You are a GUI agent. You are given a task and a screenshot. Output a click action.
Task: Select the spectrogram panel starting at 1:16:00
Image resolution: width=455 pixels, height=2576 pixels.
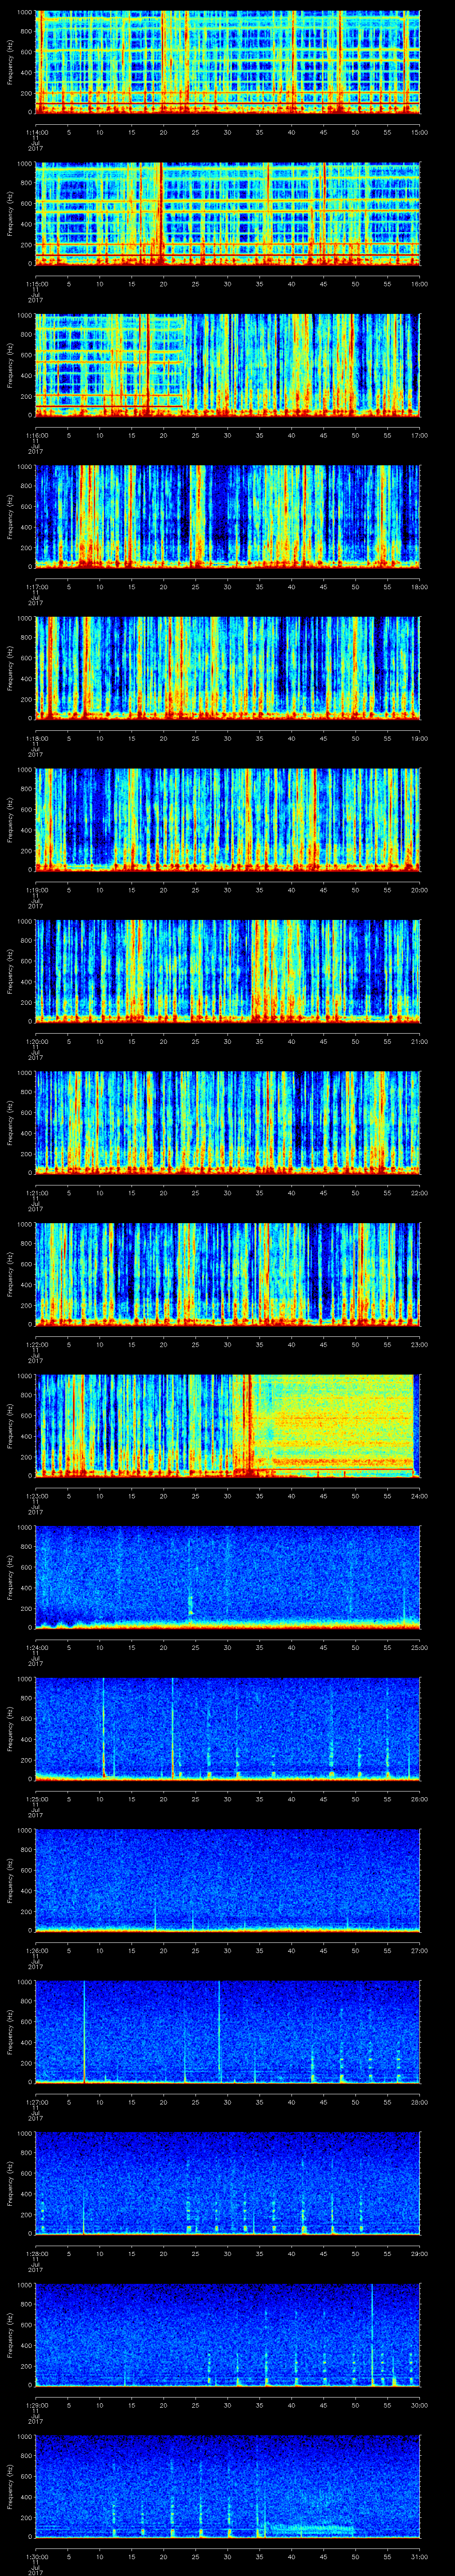pos(228,365)
